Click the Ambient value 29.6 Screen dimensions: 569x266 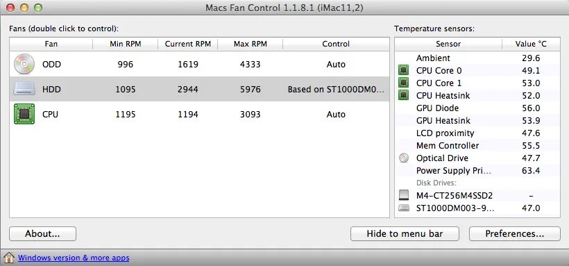point(531,58)
